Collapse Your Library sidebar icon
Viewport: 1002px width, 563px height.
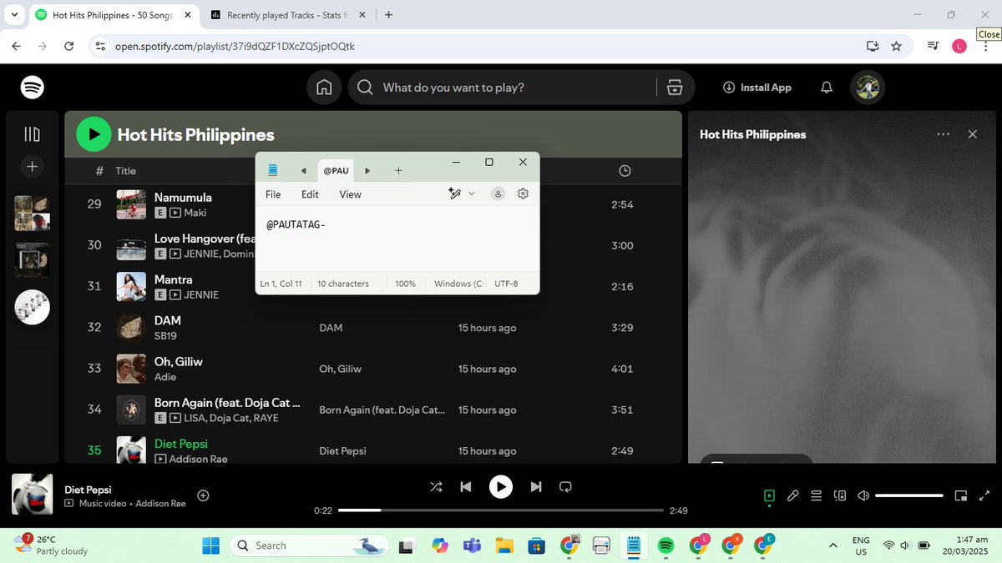click(x=33, y=134)
